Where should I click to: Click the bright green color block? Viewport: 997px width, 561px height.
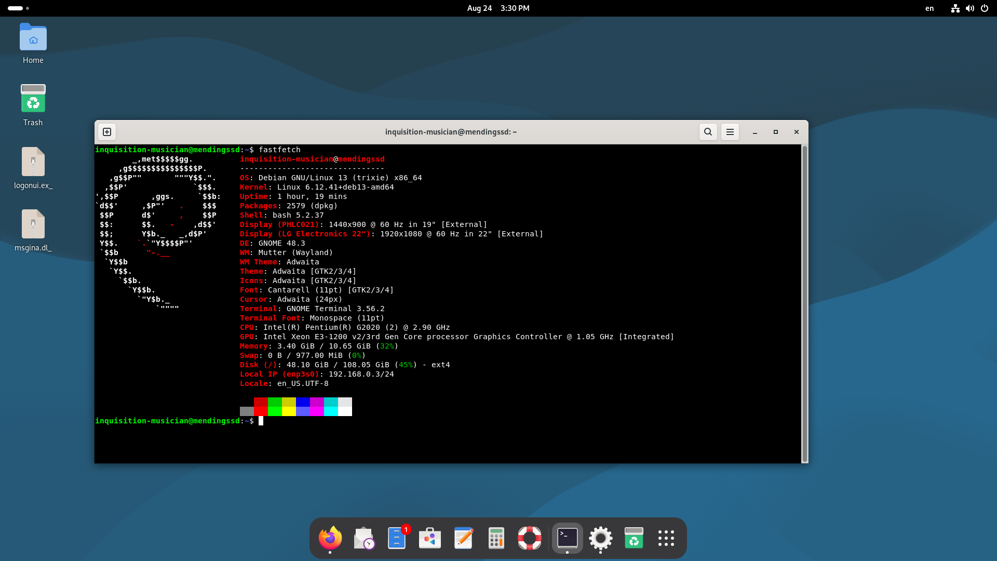[x=275, y=411]
